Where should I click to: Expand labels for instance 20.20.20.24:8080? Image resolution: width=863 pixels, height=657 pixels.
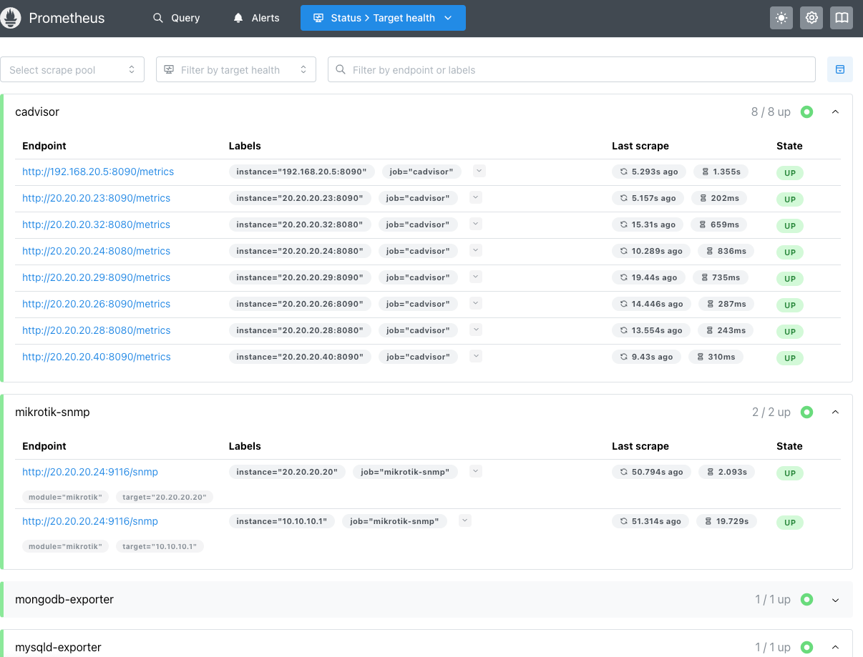point(476,250)
